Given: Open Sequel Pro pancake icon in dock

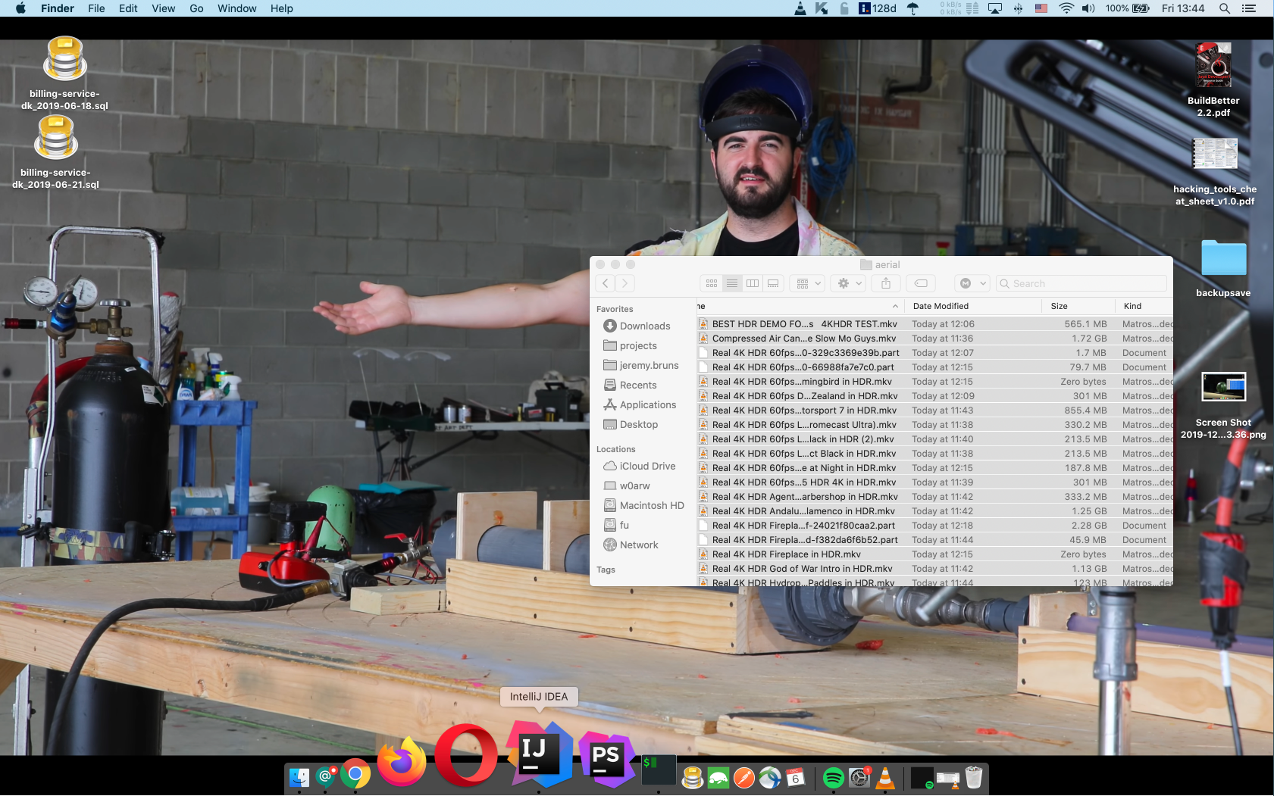Looking at the screenshot, I should [693, 778].
